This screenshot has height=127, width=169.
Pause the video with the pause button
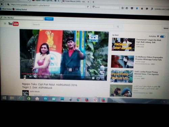pos(25,77)
